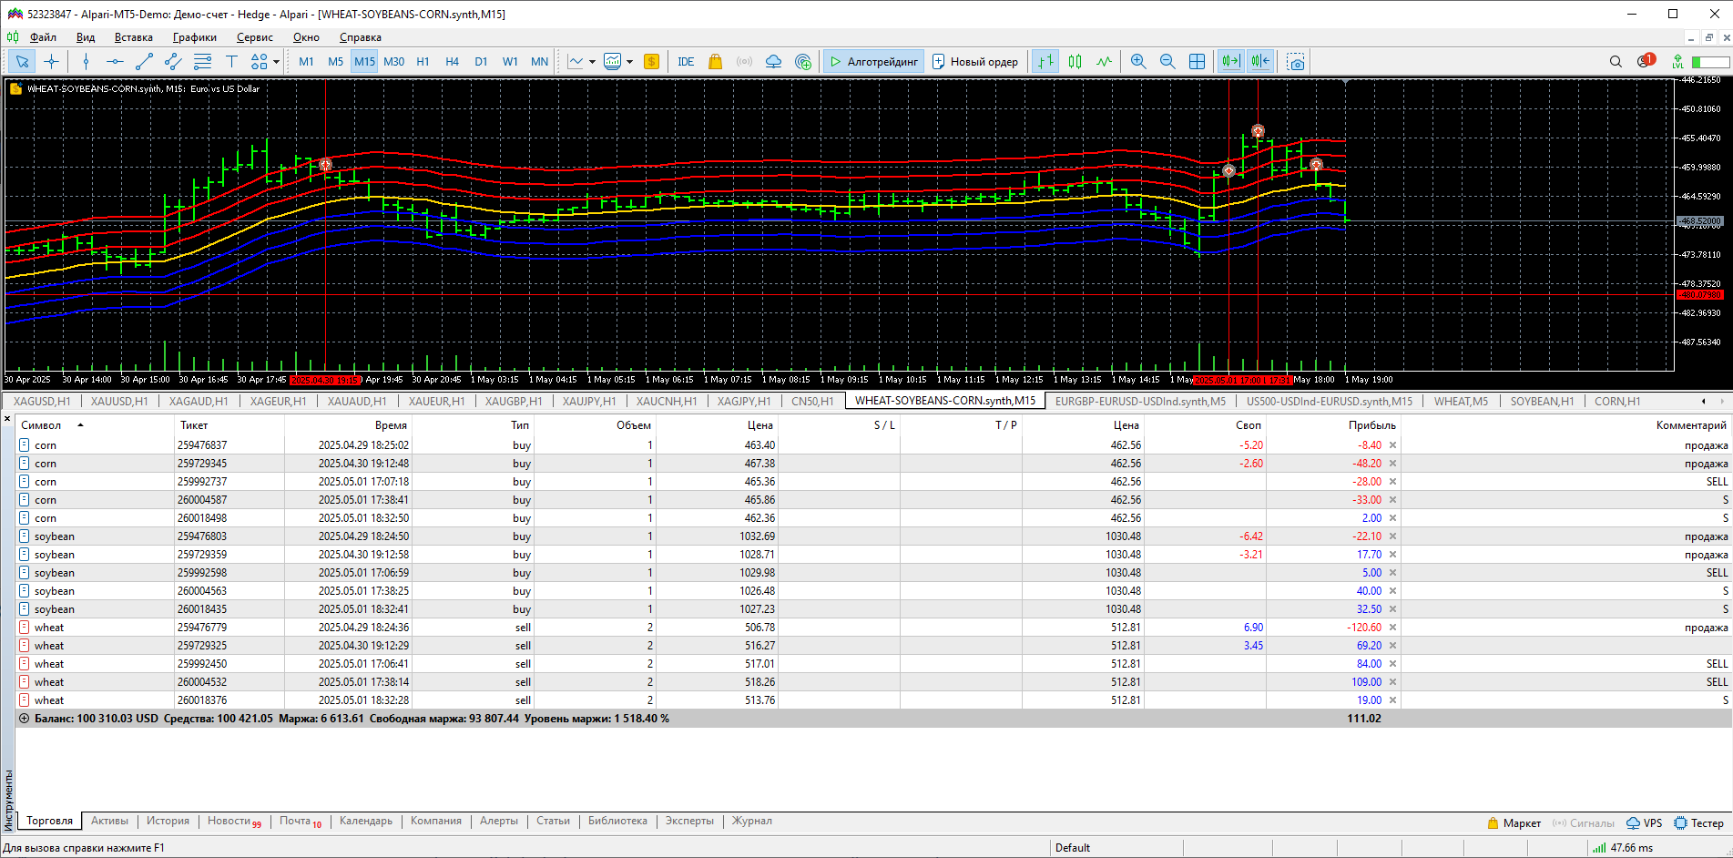Select the text label tool
This screenshot has height=858, width=1733.
point(231,62)
